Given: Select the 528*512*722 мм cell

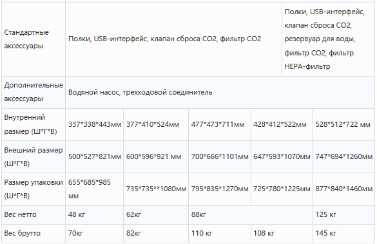Looking at the screenshot, I should pyautogui.click(x=344, y=124).
